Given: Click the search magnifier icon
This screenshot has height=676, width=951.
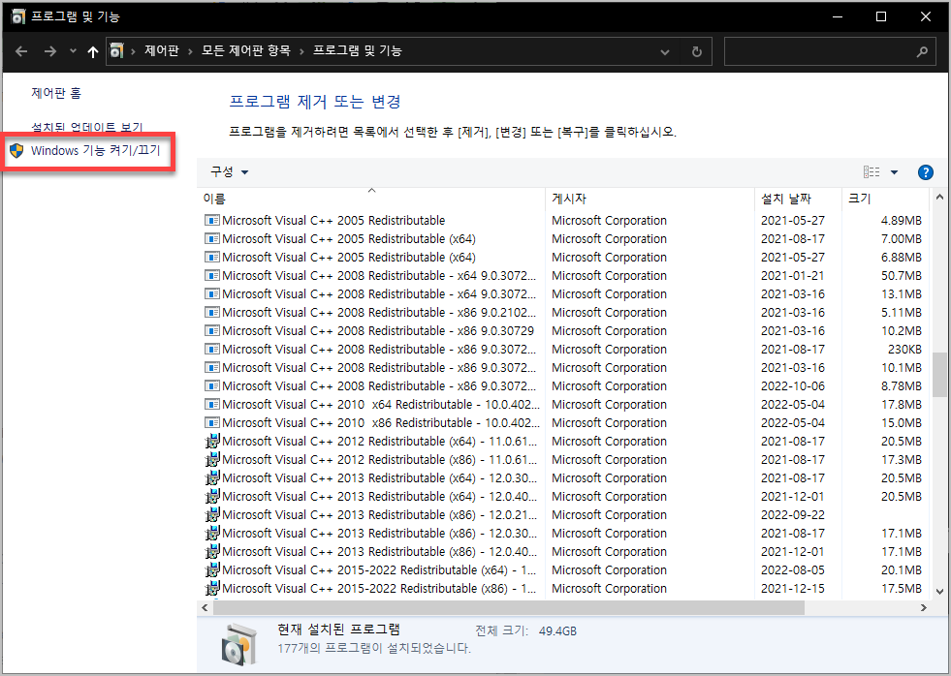Looking at the screenshot, I should (922, 51).
